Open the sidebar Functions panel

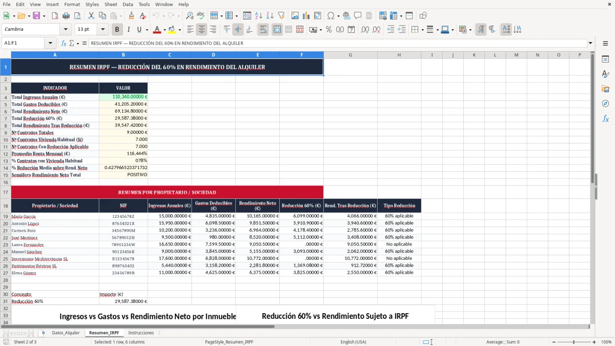[x=605, y=119]
